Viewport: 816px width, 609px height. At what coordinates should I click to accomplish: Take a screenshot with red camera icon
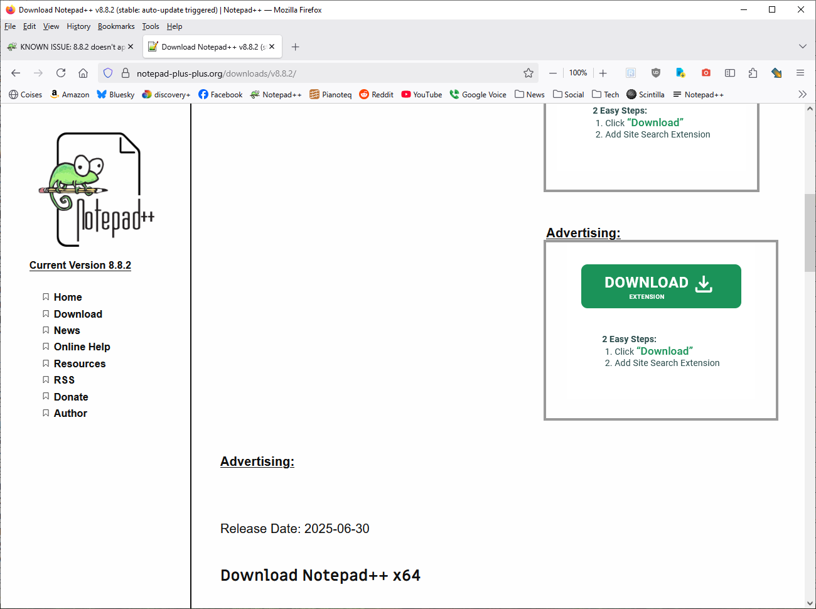click(706, 73)
